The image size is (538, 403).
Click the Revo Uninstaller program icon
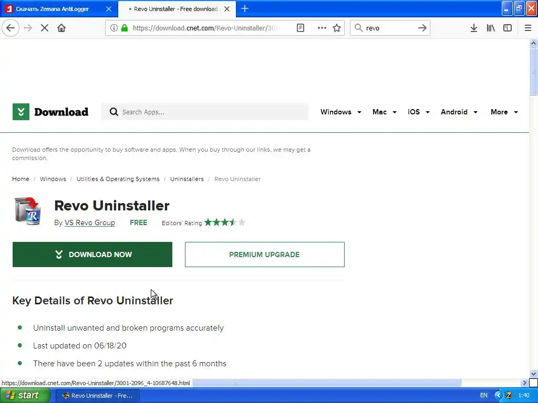click(x=28, y=211)
